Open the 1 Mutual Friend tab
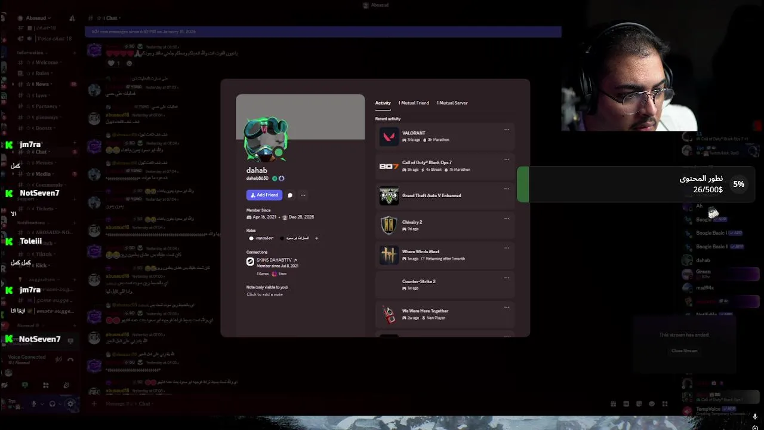764x430 pixels. click(414, 103)
